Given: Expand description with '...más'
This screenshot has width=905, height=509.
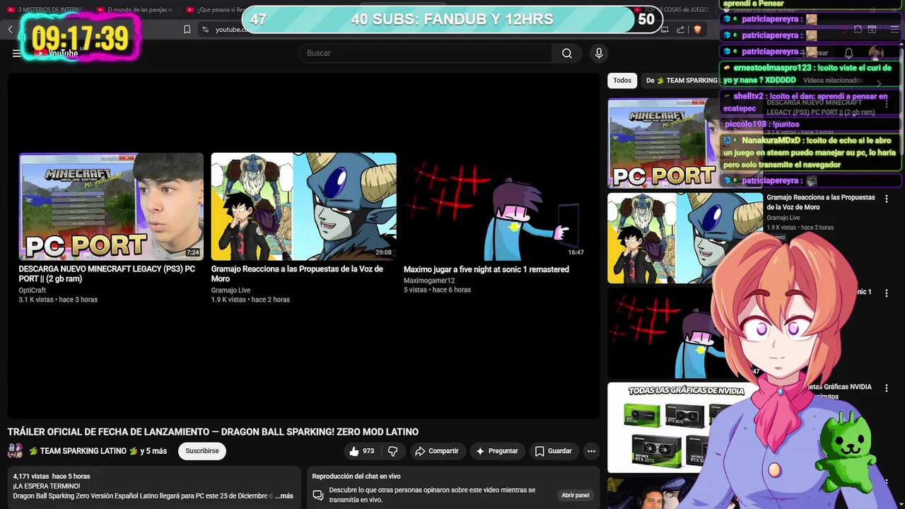Looking at the screenshot, I should click(x=284, y=496).
